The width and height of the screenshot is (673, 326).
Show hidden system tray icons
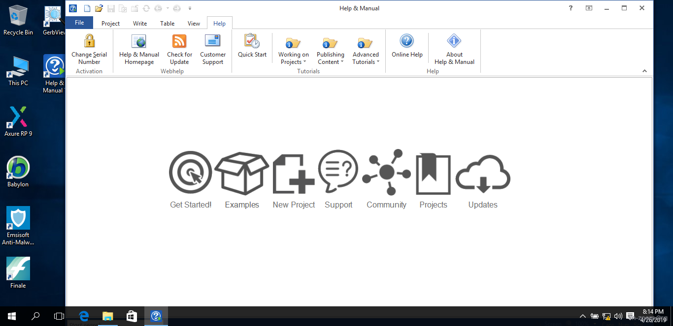[x=582, y=316]
